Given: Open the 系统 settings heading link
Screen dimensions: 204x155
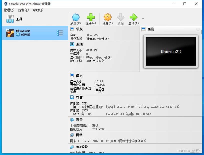Looking at the screenshot, I should click(79, 45).
